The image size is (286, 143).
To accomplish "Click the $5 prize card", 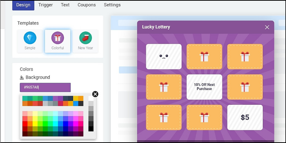I will click(x=245, y=118).
